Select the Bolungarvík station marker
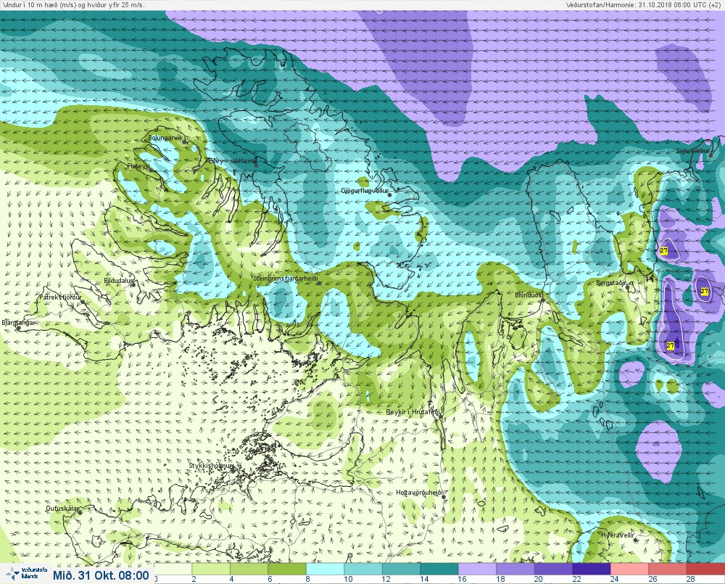 pos(185,142)
